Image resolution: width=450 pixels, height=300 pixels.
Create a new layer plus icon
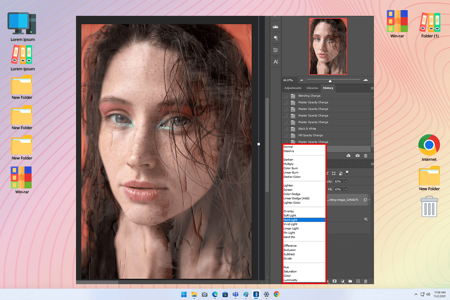[x=358, y=281]
